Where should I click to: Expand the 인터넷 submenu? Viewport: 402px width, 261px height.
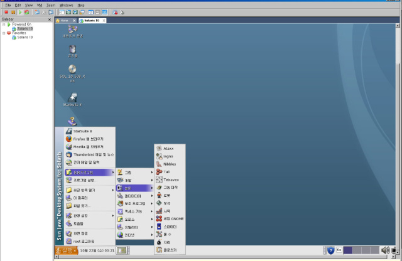point(135,235)
